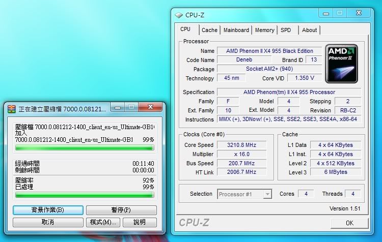This screenshot has width=382, height=242.
Task: Click the L1 Inst. value 4 x 64 KBytes
Action: pyautogui.click(x=336, y=154)
